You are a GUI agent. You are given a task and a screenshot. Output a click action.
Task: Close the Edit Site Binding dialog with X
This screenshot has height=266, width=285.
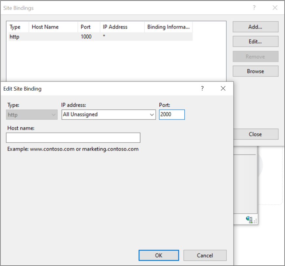(223, 88)
